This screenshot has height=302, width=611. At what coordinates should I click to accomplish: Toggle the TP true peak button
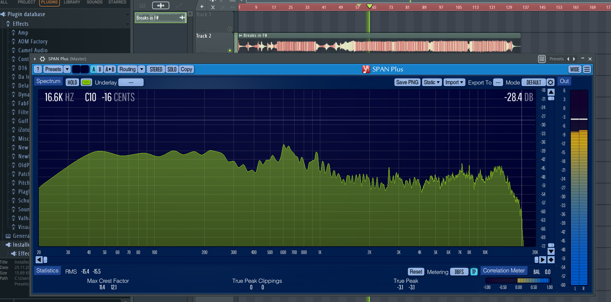(474, 272)
